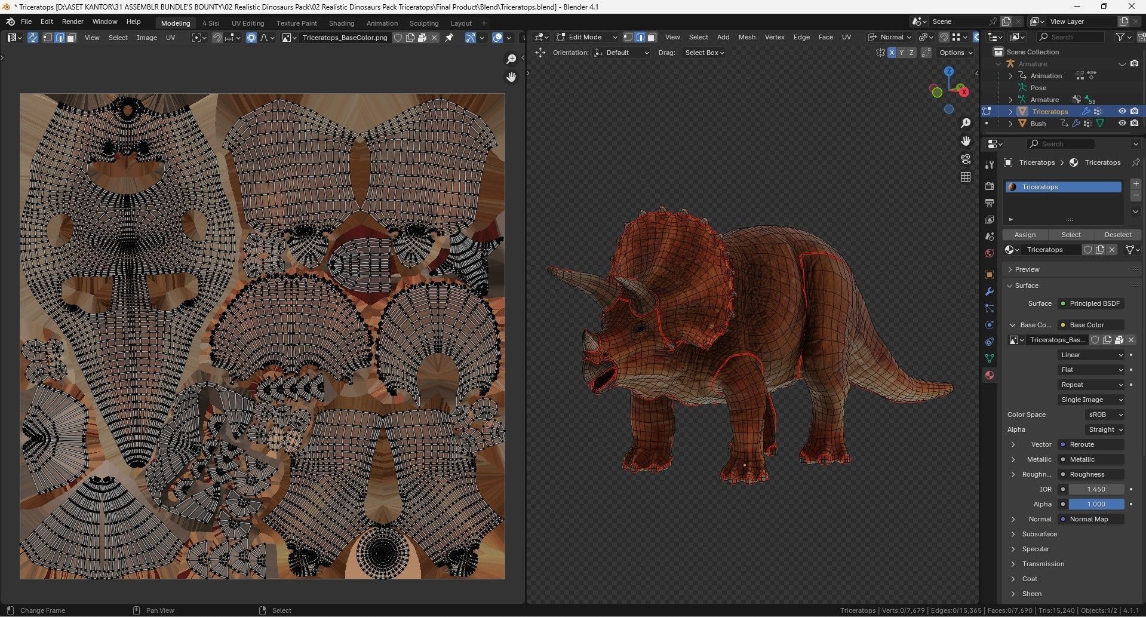
Task: Toggle camera view in 3D viewport
Action: 966,159
